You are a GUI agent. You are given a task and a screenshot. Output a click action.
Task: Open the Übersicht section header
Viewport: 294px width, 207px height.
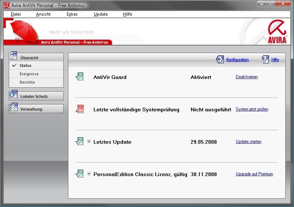[36, 57]
